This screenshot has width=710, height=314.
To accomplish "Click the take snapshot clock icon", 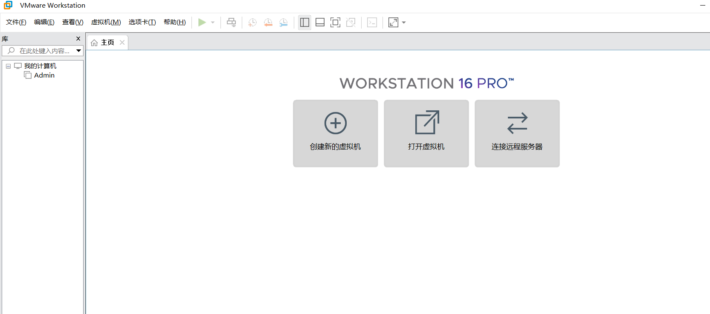I will point(252,23).
